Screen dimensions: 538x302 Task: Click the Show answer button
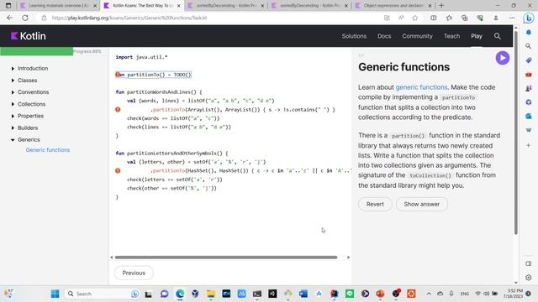point(422,204)
